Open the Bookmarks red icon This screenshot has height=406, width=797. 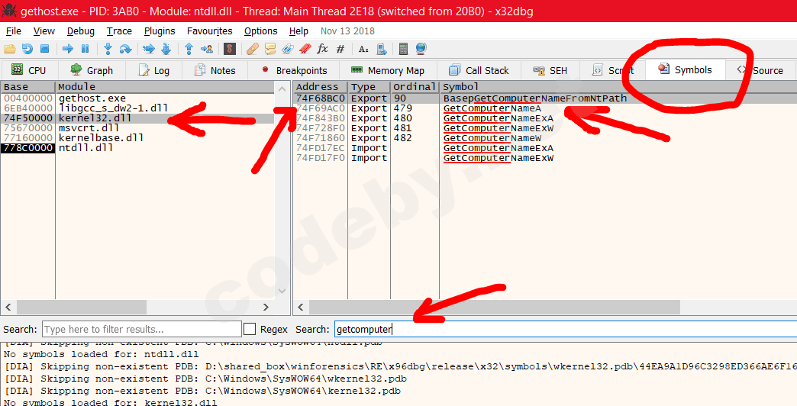305,49
